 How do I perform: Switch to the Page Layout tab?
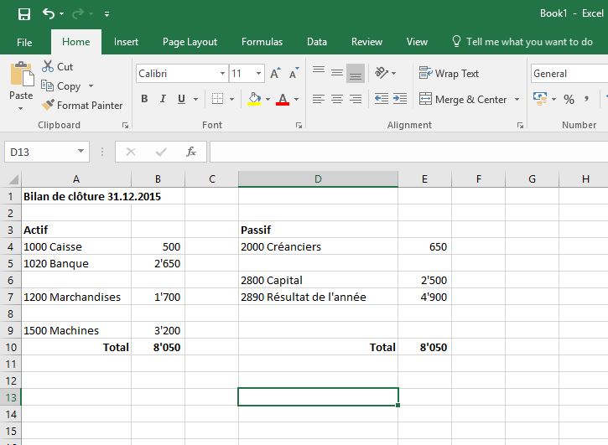[x=190, y=42]
